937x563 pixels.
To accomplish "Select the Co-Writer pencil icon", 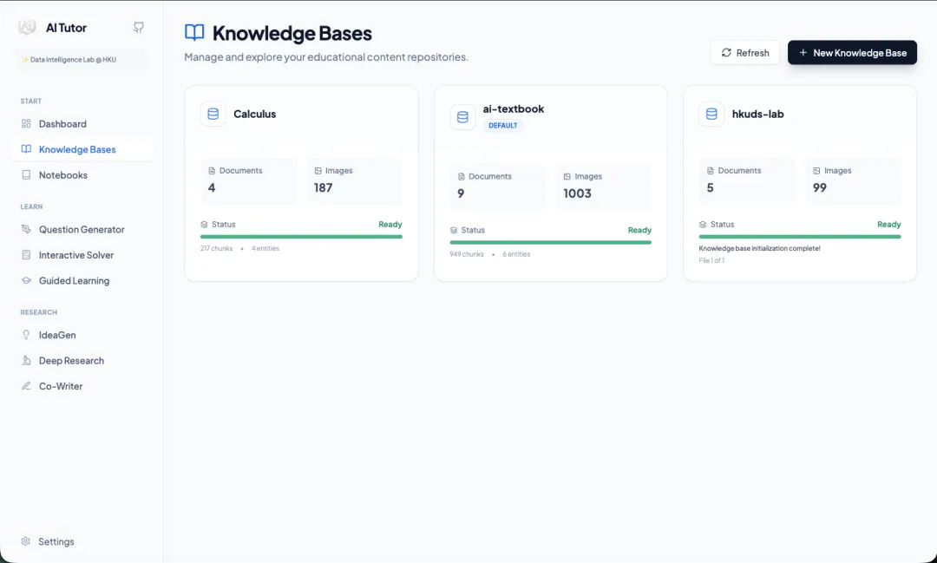I will (x=28, y=386).
